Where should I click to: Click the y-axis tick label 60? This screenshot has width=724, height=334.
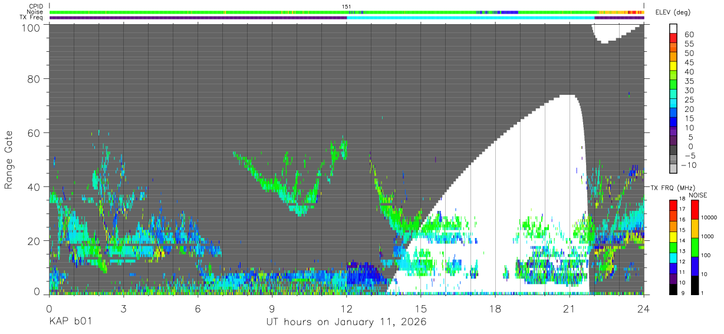pyautogui.click(x=35, y=133)
